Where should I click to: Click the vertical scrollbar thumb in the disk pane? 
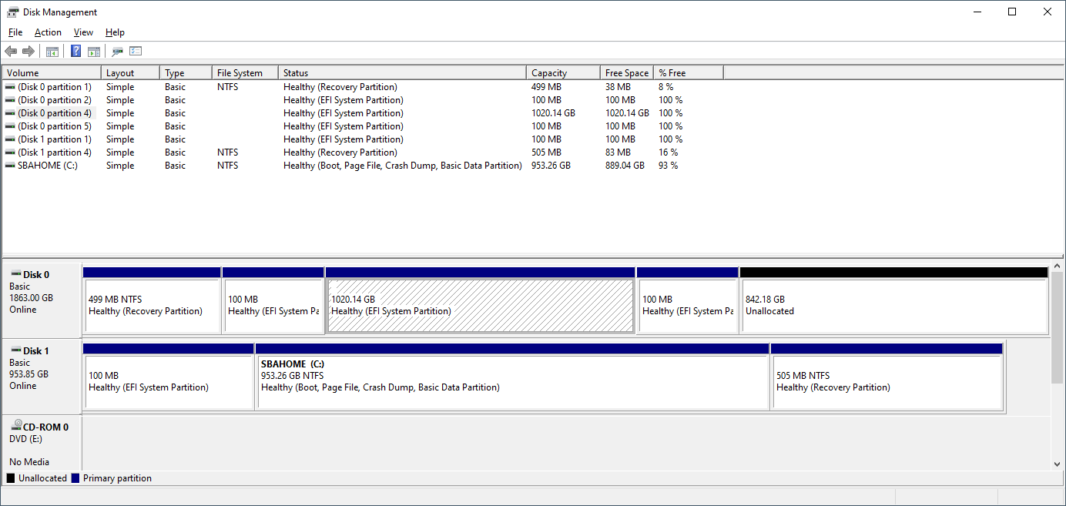[x=1057, y=327]
